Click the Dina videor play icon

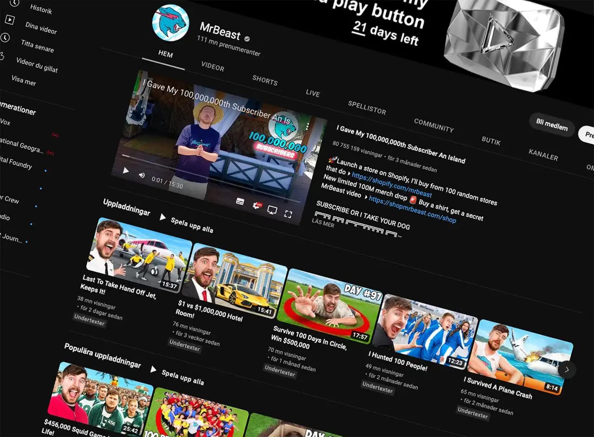point(10,20)
